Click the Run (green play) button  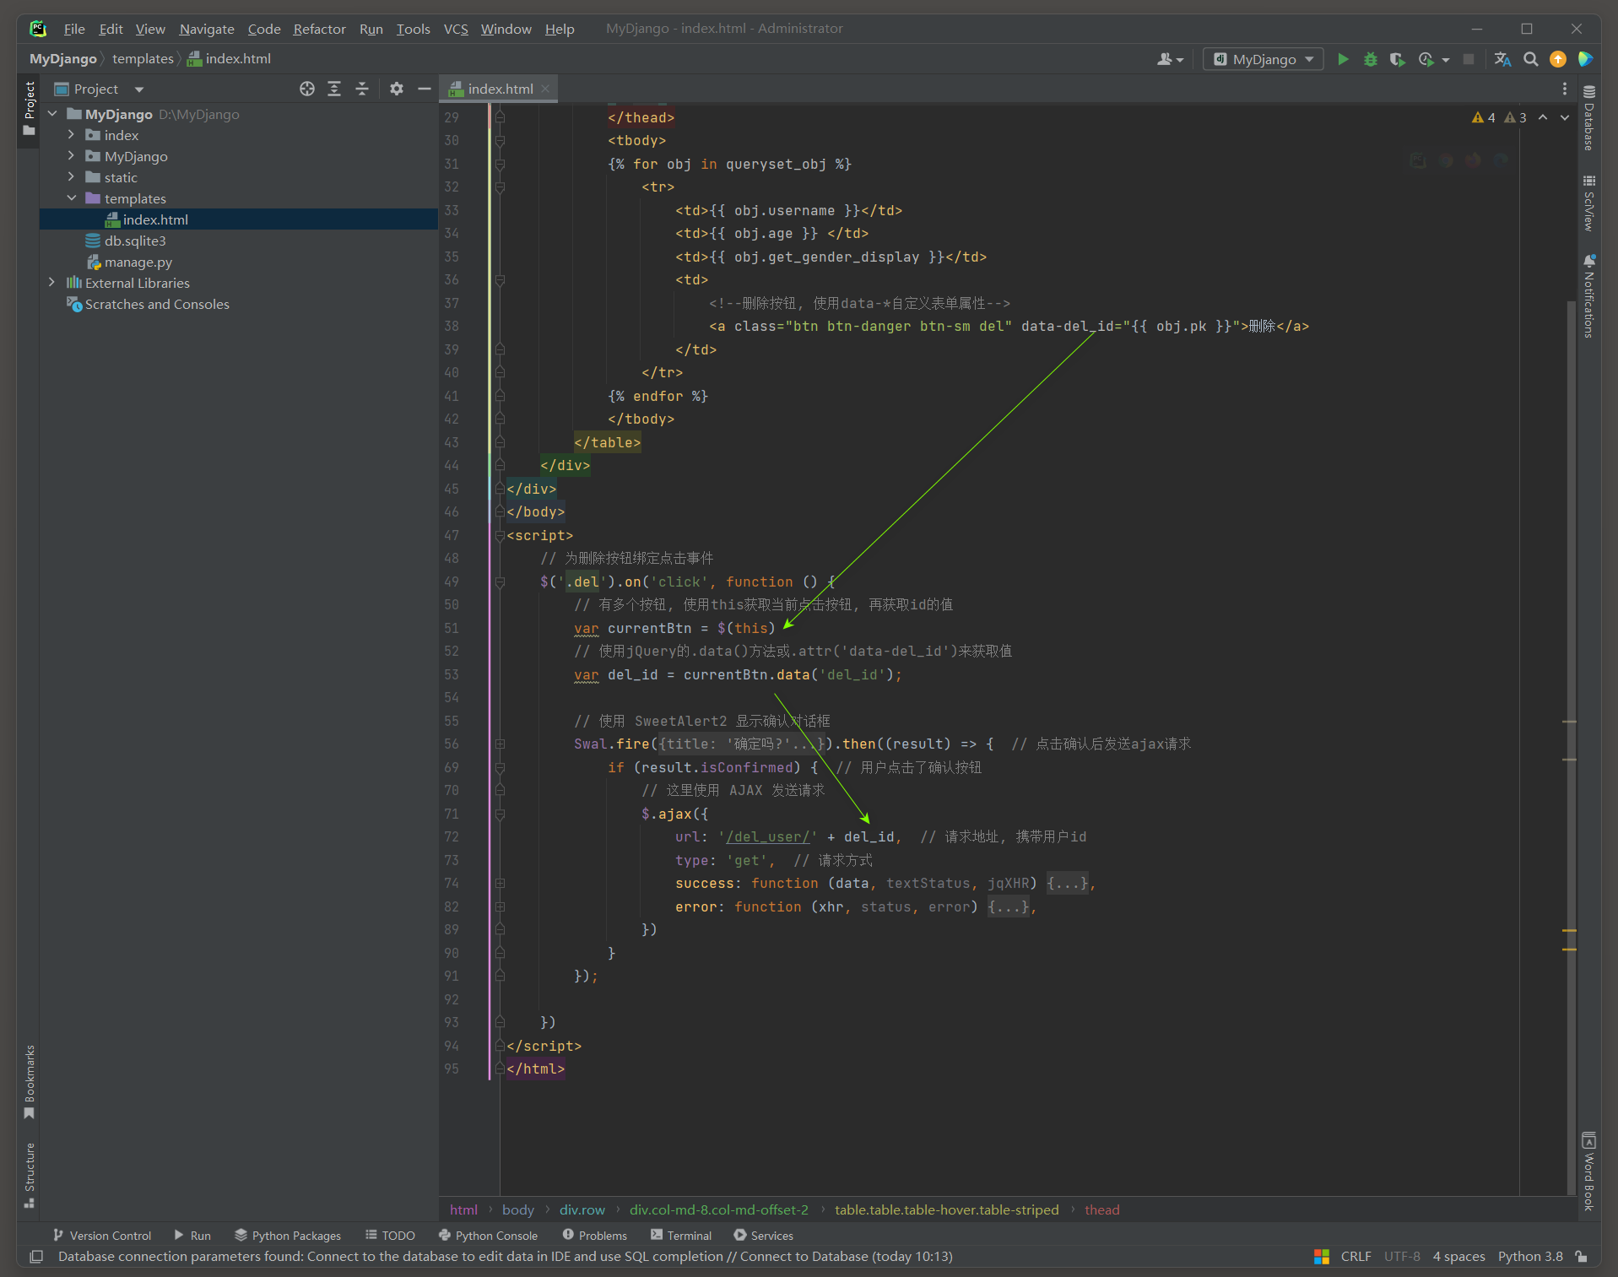1343,59
